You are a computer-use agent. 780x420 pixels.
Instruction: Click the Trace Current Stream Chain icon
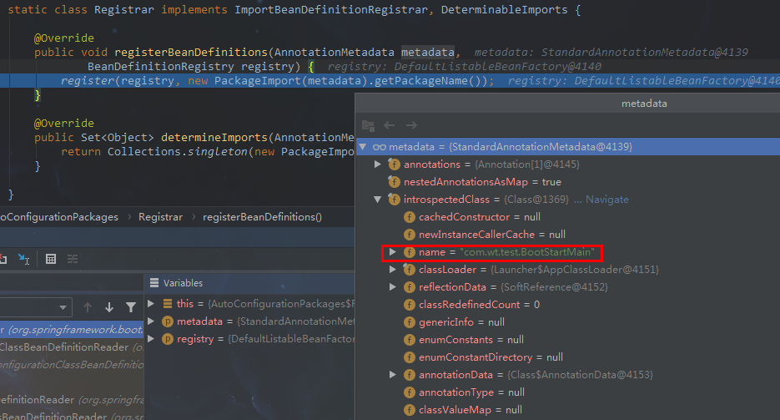73,259
